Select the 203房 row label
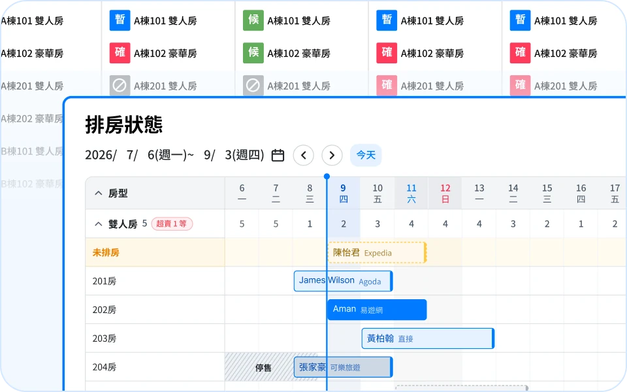This screenshot has height=392, width=627. pyautogui.click(x=104, y=338)
